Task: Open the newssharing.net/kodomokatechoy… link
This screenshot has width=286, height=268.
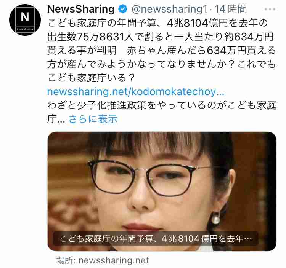Action: 135,92
